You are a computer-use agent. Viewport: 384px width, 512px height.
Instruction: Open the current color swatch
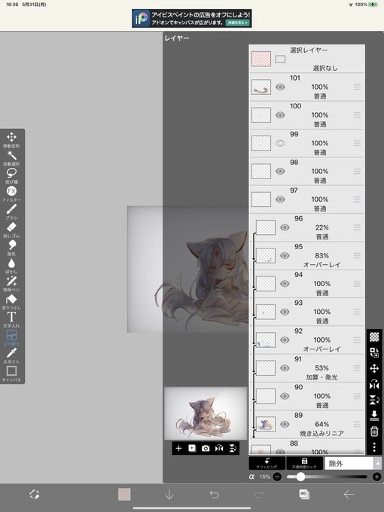(124, 495)
